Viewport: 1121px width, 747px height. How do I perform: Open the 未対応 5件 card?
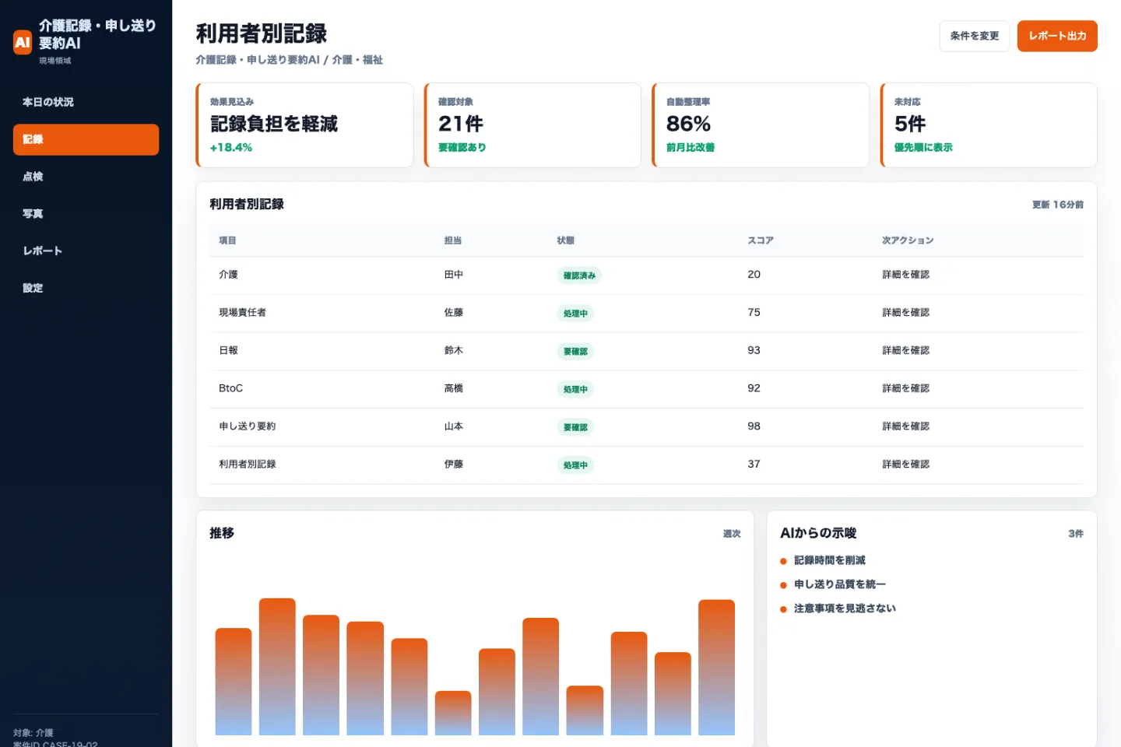[x=989, y=124]
